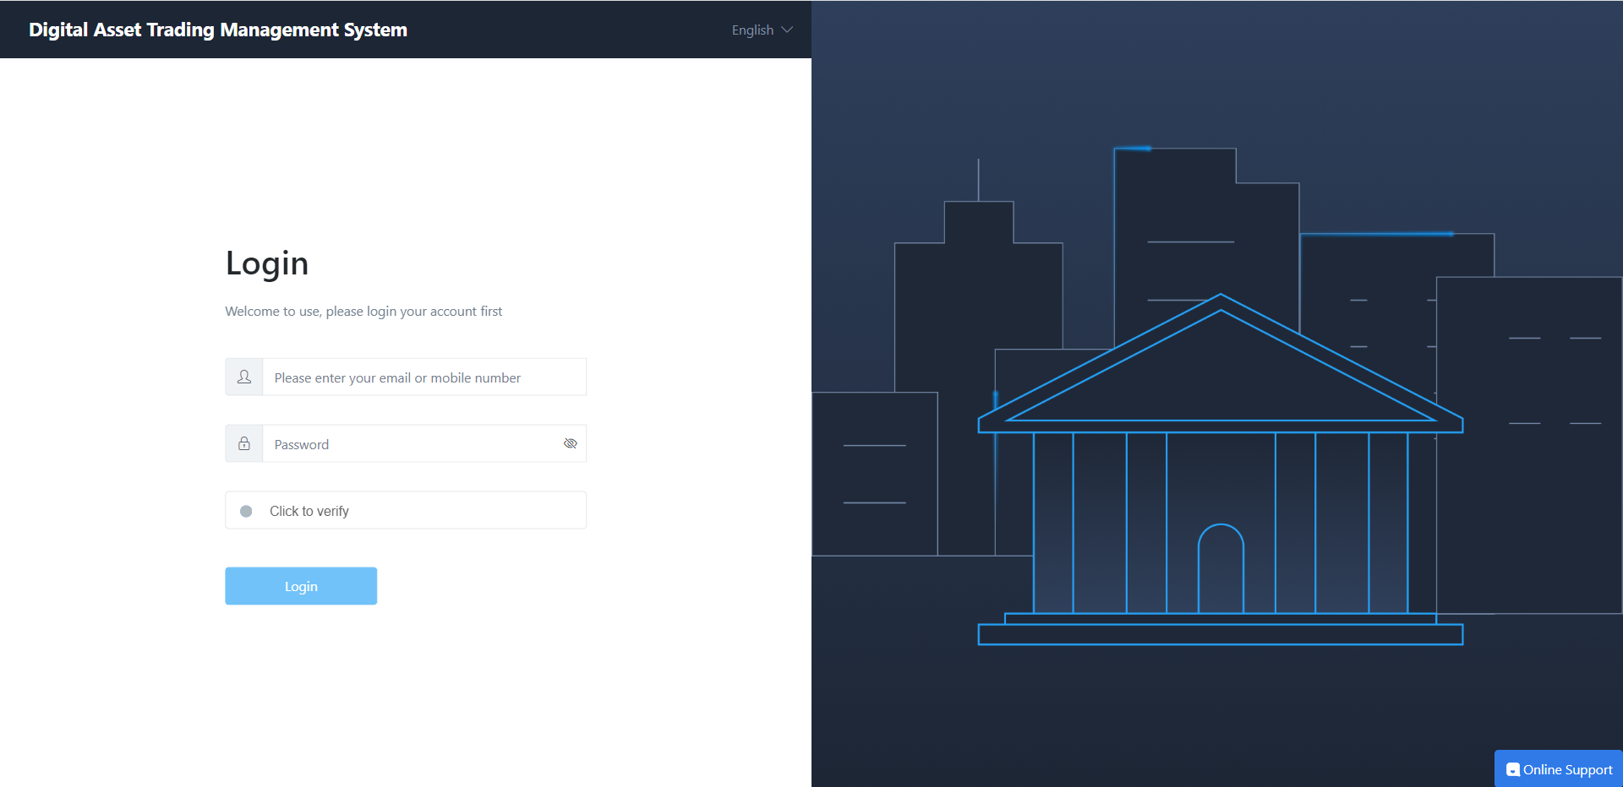The width and height of the screenshot is (1623, 787).
Task: Click 'Welcome to use, please login your account first'
Action: (363, 312)
